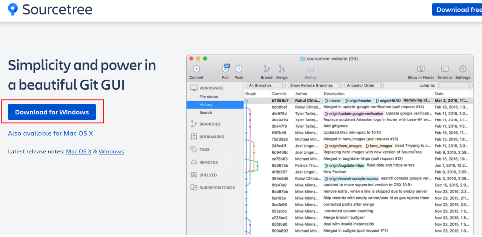Click the origin/search-console-access label

point(351,178)
